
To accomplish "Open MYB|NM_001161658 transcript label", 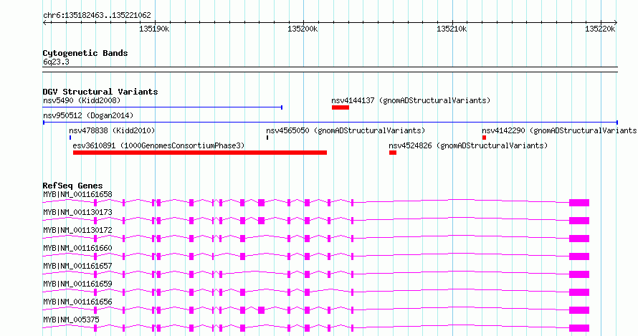I will click(x=77, y=194).
